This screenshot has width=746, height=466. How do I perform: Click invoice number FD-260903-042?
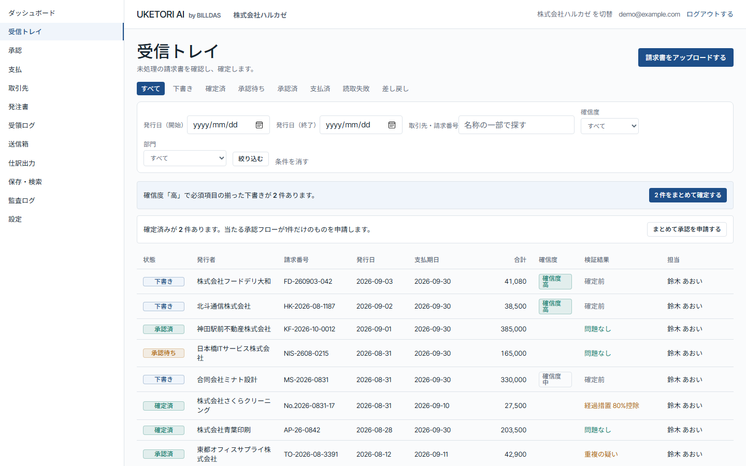308,282
